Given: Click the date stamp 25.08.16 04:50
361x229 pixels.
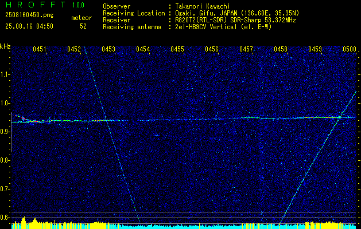Looking at the screenshot, I should (x=29, y=26).
